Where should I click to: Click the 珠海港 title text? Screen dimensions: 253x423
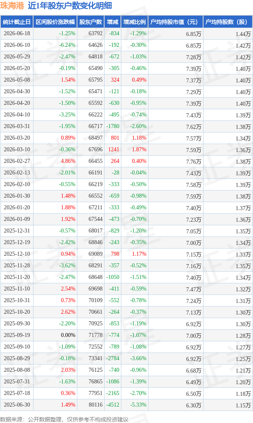pyautogui.click(x=12, y=6)
